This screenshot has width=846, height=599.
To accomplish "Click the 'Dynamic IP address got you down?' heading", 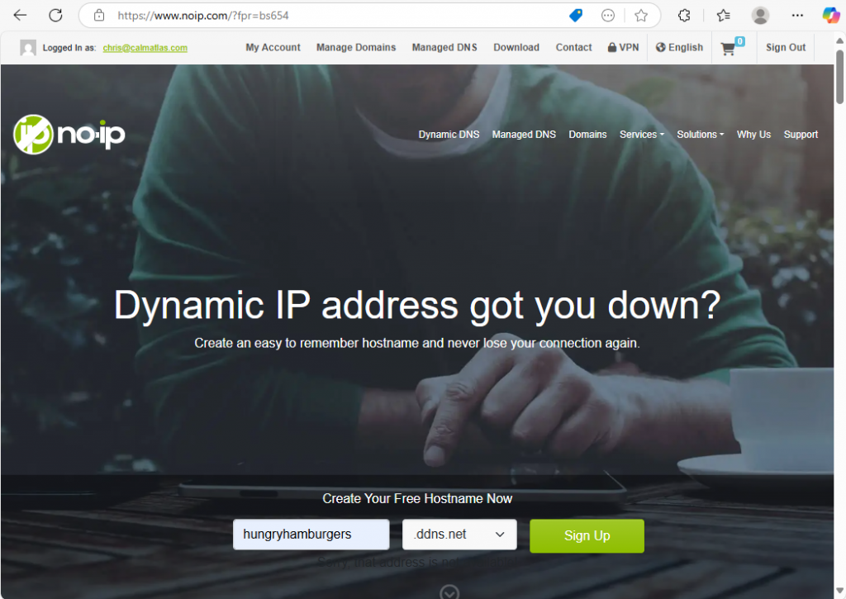I will [417, 306].
